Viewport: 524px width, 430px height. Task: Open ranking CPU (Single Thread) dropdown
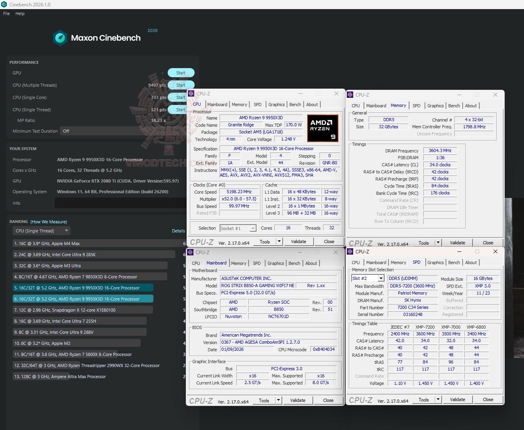42,231
